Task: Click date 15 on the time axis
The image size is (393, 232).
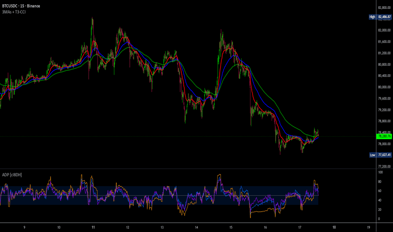Action: coord(231,227)
